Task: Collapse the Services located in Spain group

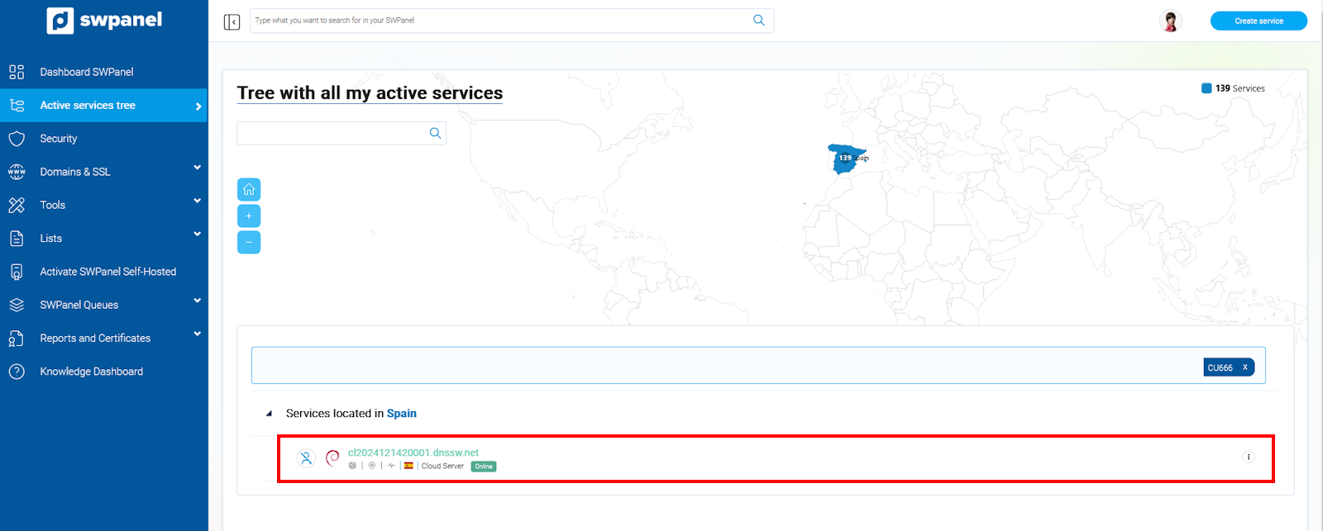Action: pyautogui.click(x=269, y=414)
